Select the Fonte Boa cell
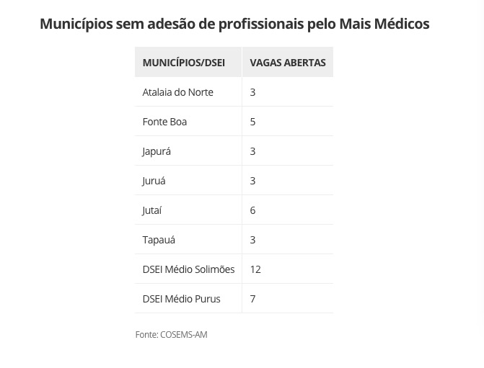This screenshot has height=368, width=484. 164,122
